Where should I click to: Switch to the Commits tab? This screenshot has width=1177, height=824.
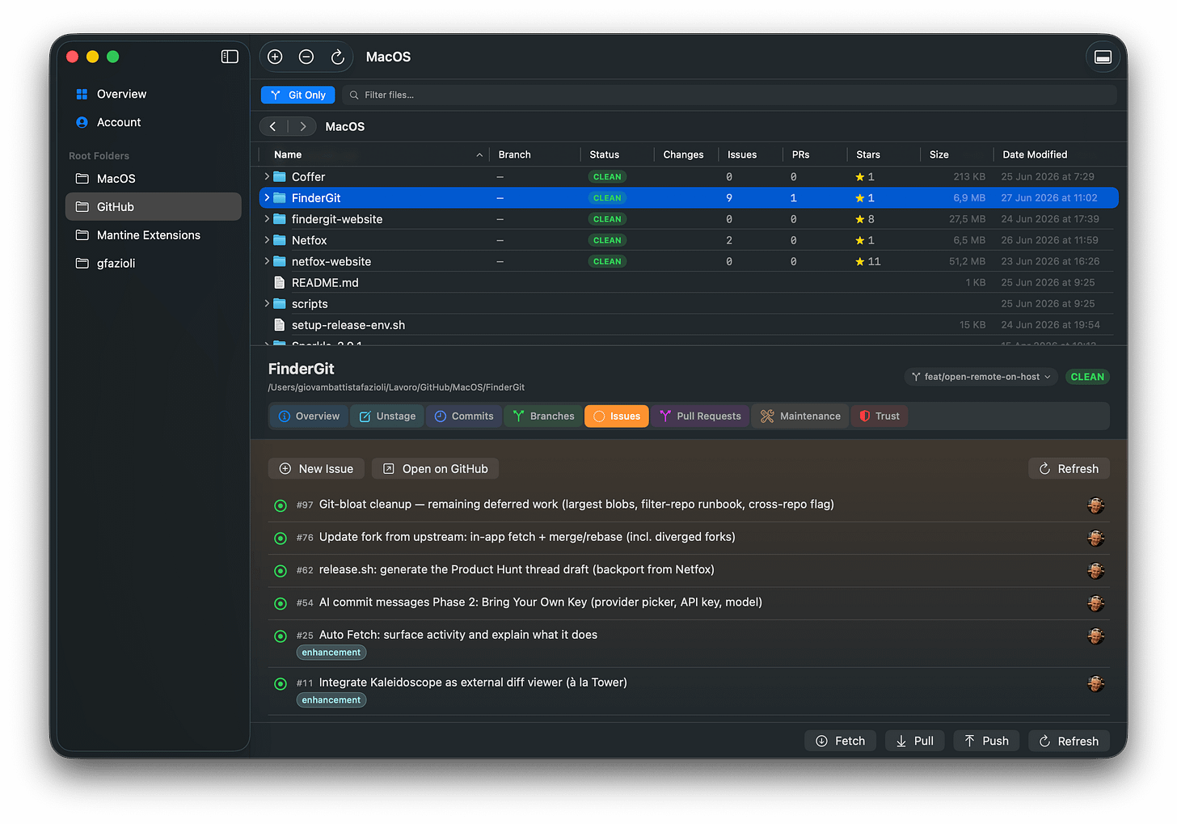[x=464, y=416]
